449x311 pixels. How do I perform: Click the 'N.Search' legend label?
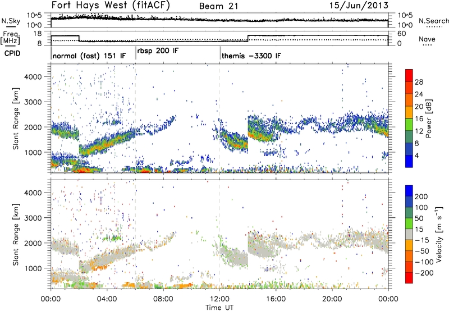coord(433,21)
